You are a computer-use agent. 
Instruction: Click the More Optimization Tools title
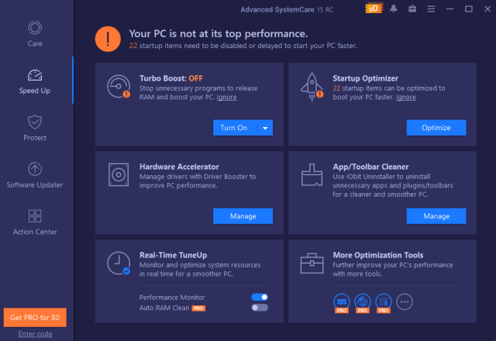378,255
